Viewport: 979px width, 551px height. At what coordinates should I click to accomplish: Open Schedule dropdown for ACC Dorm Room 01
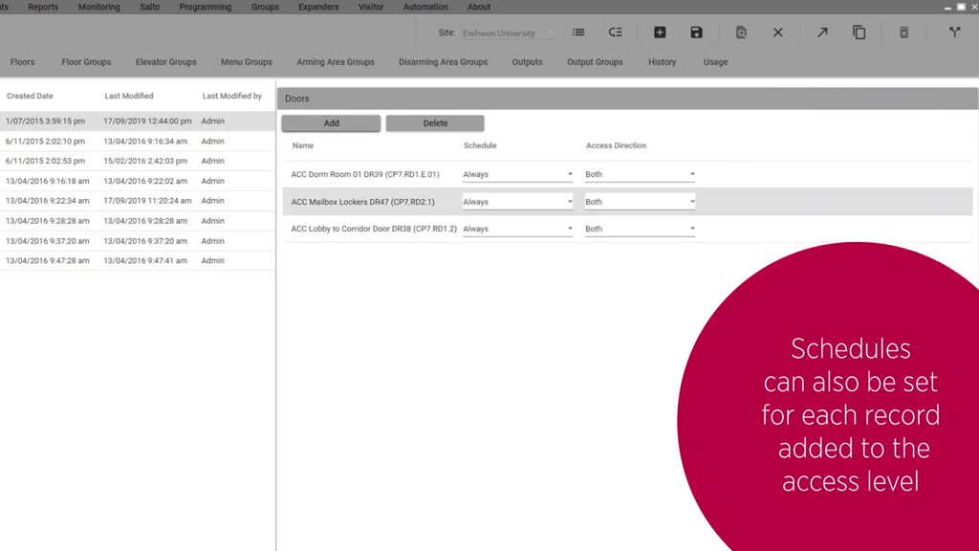pyautogui.click(x=517, y=174)
